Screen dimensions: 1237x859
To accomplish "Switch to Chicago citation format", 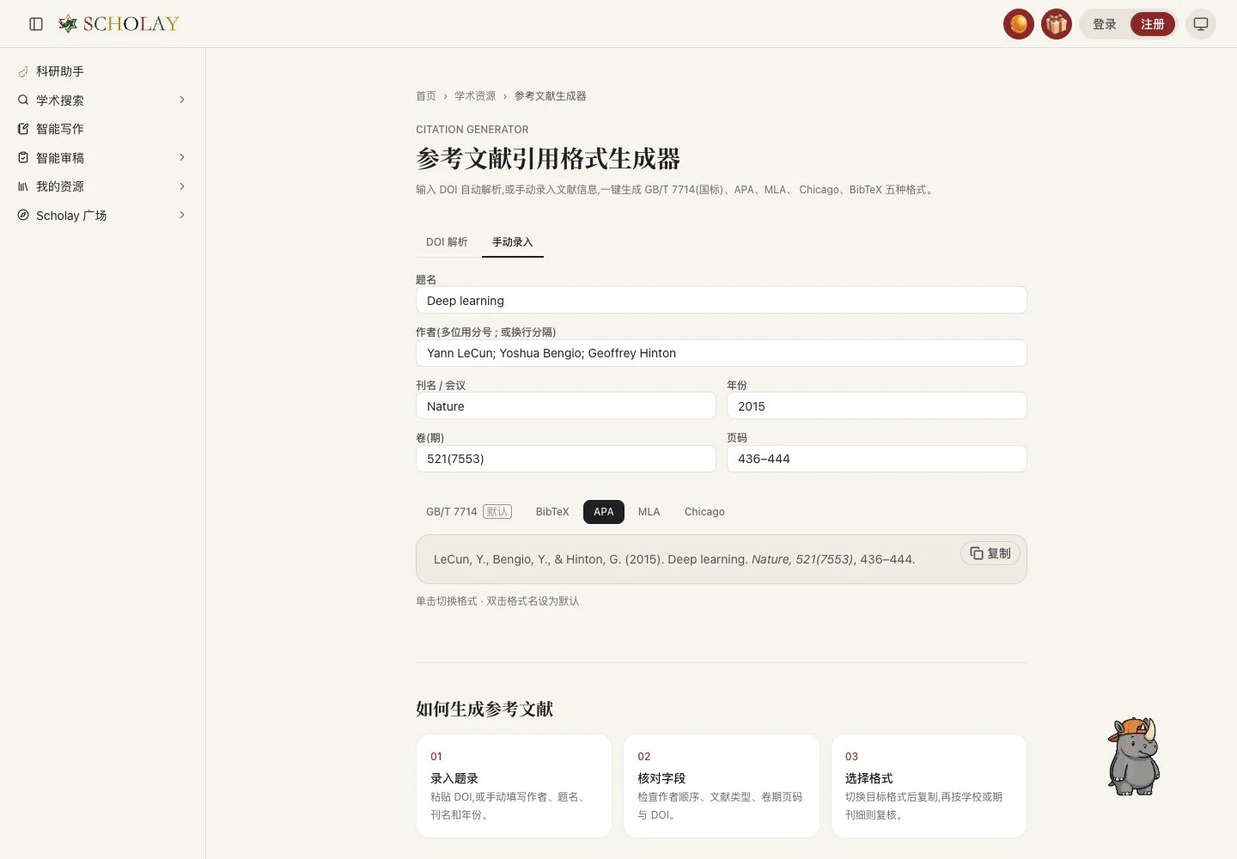I will pyautogui.click(x=704, y=512).
